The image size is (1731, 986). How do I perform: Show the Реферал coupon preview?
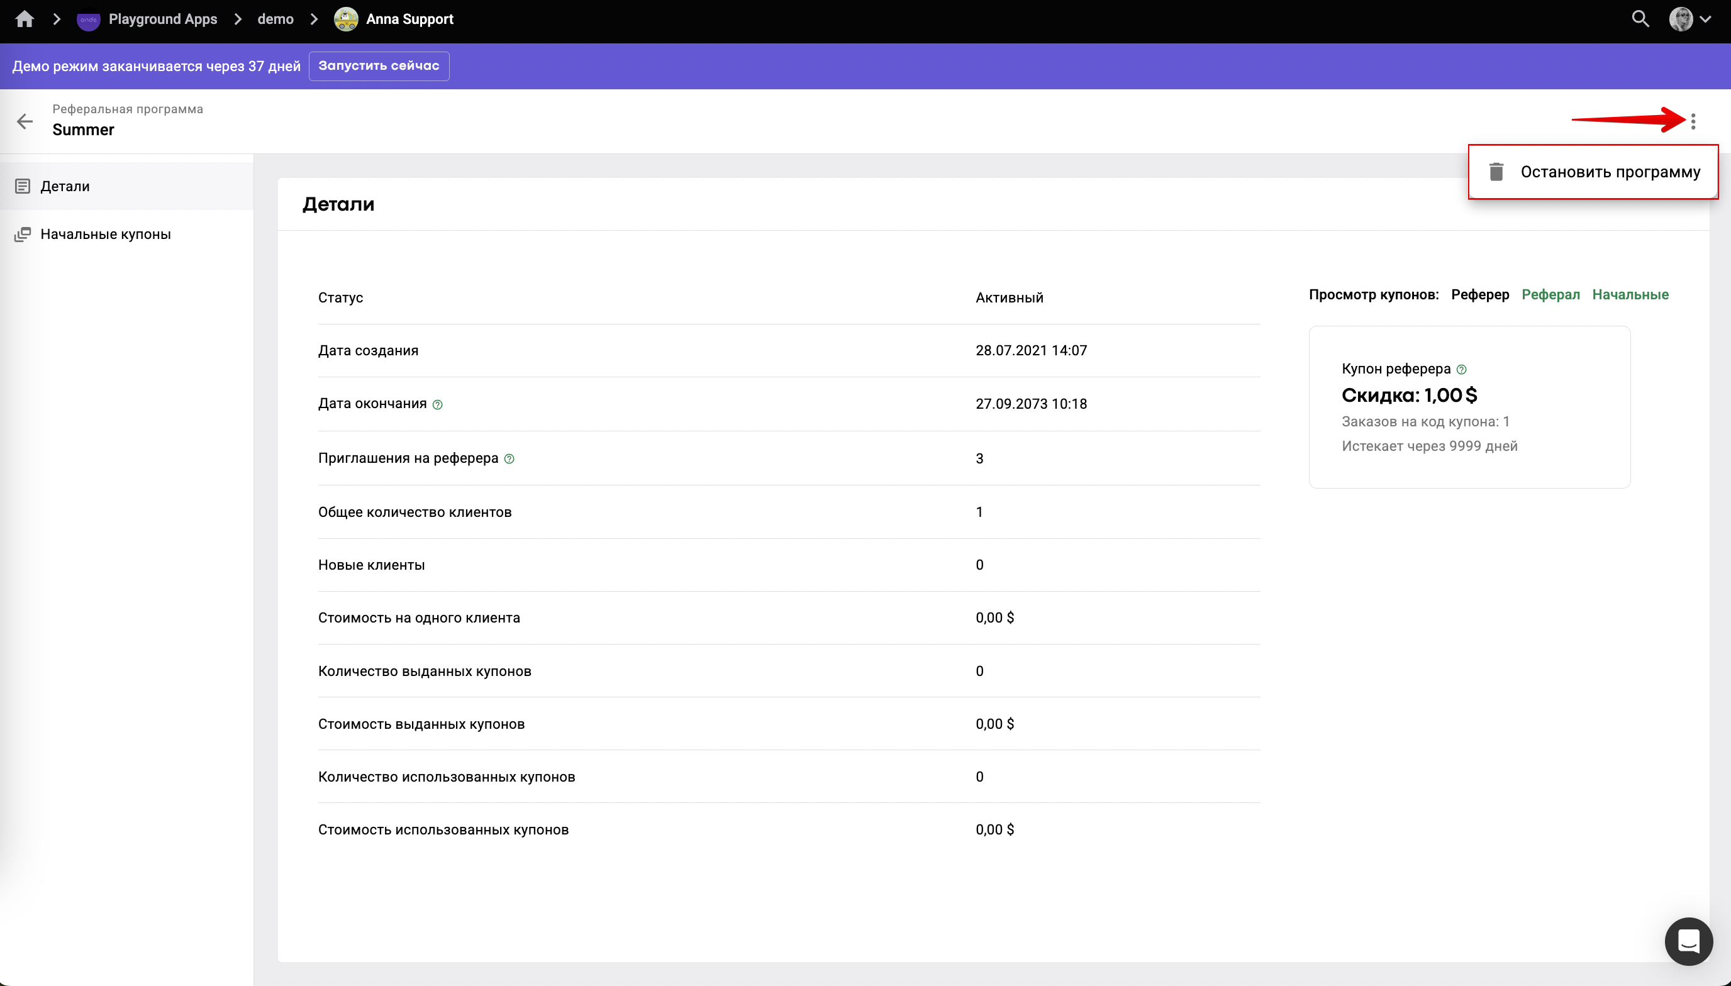click(1550, 294)
